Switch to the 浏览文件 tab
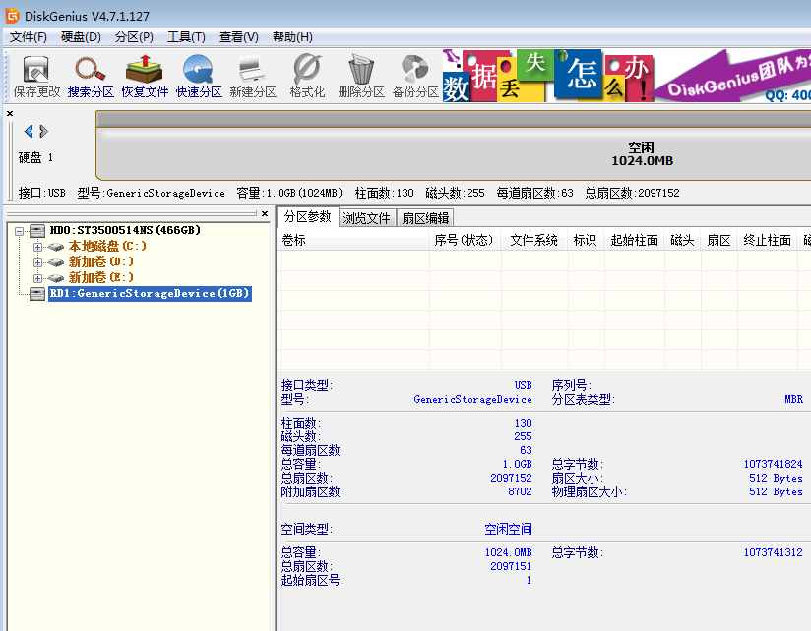811x631 pixels. point(366,218)
